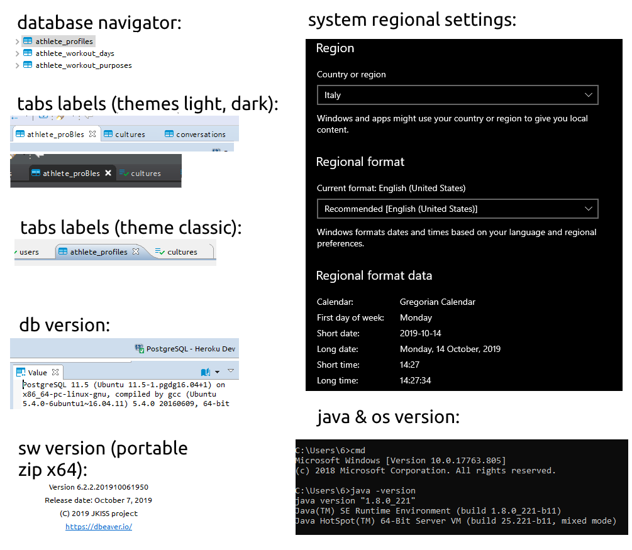Open the users tab in classic theme

pos(29,252)
